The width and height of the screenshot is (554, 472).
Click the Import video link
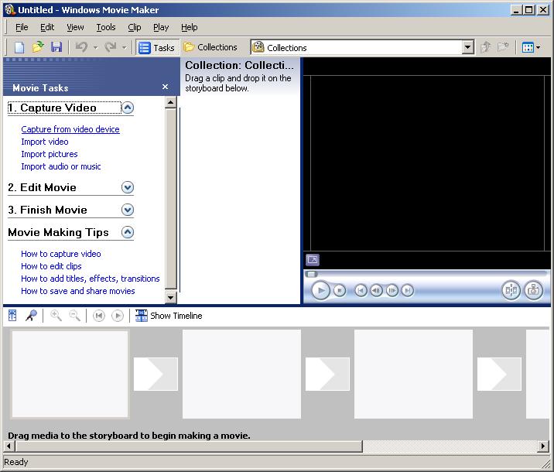click(45, 142)
